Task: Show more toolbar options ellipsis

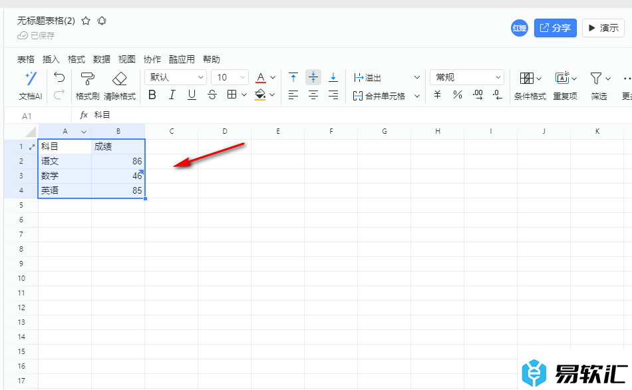Action: pos(627,79)
